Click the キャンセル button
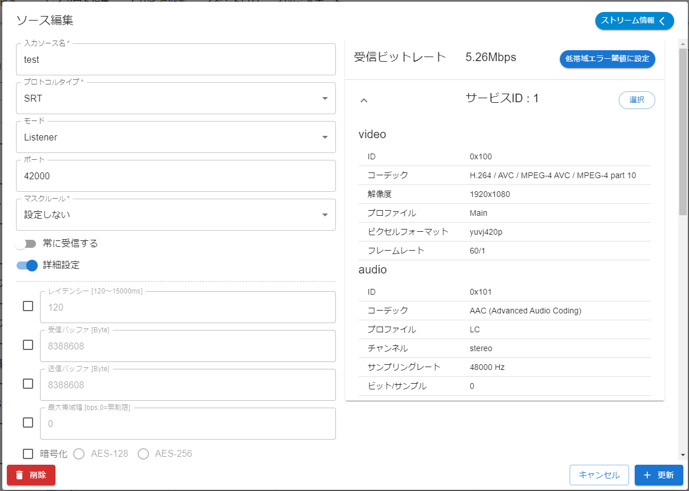 pyautogui.click(x=599, y=475)
